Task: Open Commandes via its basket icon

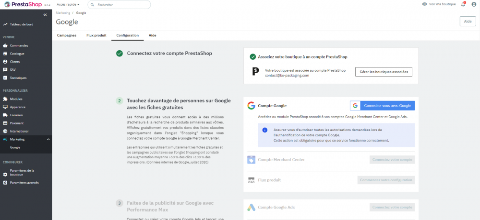Action: point(5,45)
